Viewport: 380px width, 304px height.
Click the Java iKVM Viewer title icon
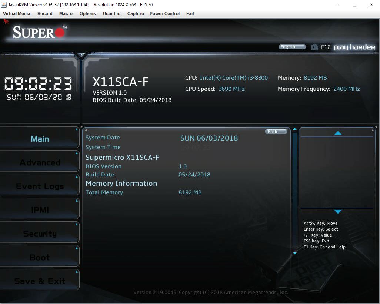4,4
